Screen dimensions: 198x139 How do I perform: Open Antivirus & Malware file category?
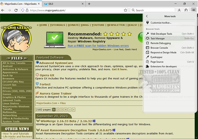(15, 69)
